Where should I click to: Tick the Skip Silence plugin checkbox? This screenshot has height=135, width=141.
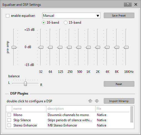coord(9,120)
